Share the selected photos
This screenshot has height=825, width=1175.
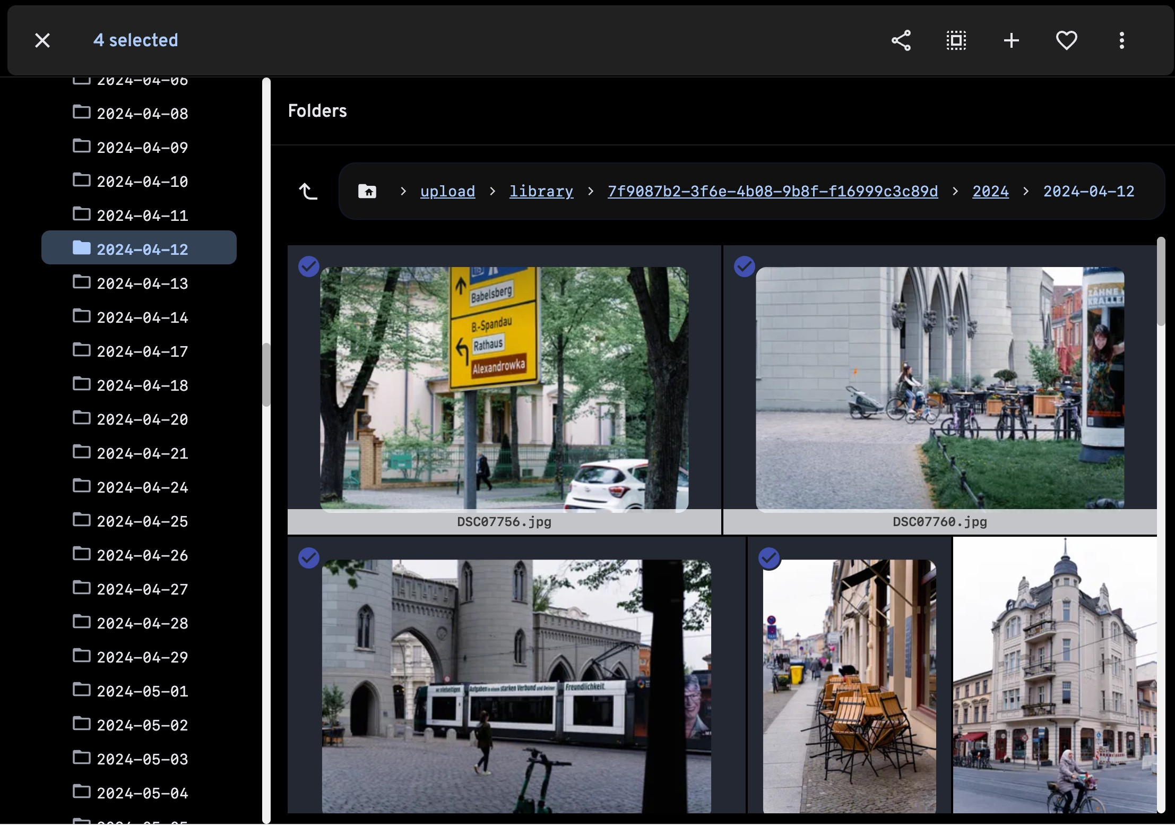pos(901,40)
